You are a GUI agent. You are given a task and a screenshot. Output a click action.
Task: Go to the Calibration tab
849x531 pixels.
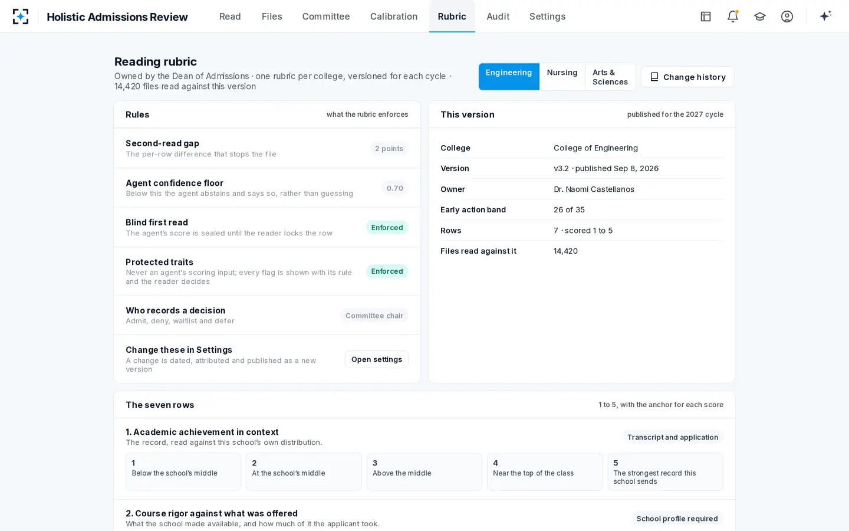(x=394, y=17)
